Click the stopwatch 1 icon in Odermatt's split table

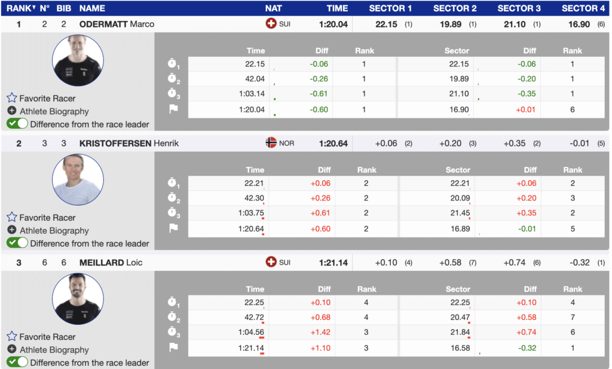173,64
